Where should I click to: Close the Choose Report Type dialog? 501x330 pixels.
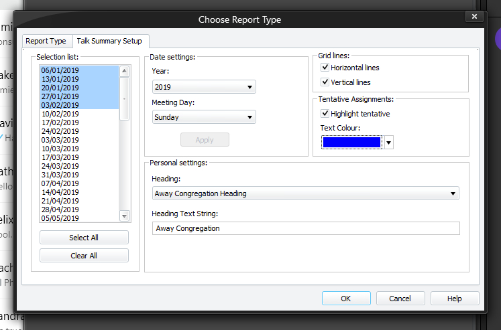pyautogui.click(x=474, y=17)
